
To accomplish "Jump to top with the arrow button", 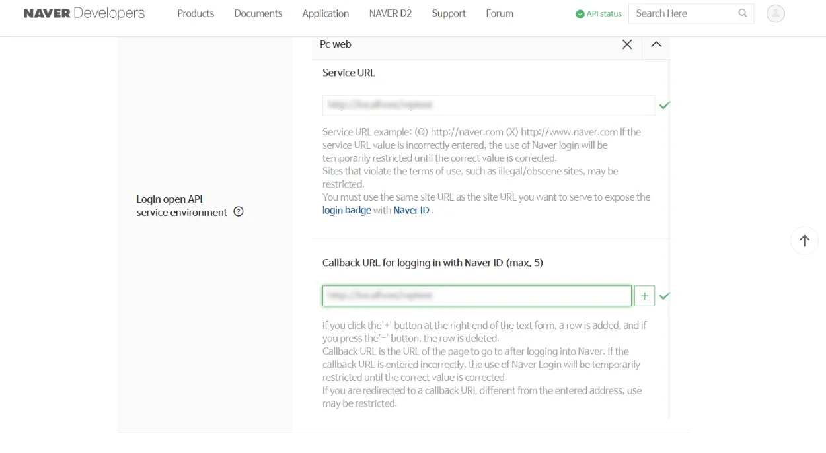I will [x=804, y=240].
